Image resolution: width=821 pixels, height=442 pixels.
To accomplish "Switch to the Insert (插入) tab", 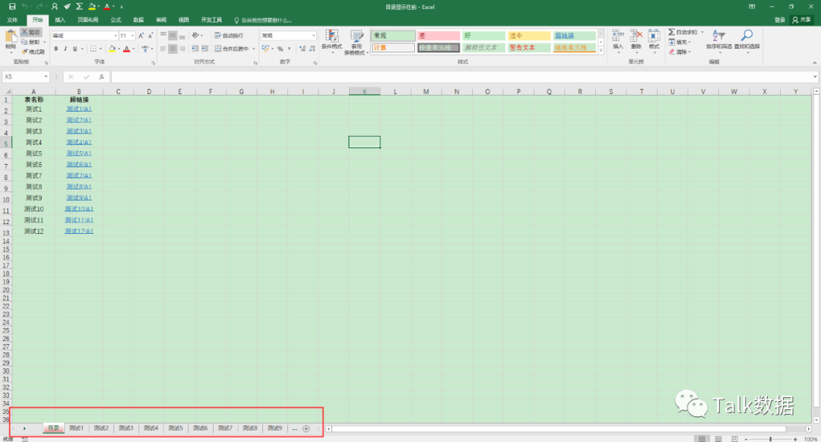I will pyautogui.click(x=60, y=20).
